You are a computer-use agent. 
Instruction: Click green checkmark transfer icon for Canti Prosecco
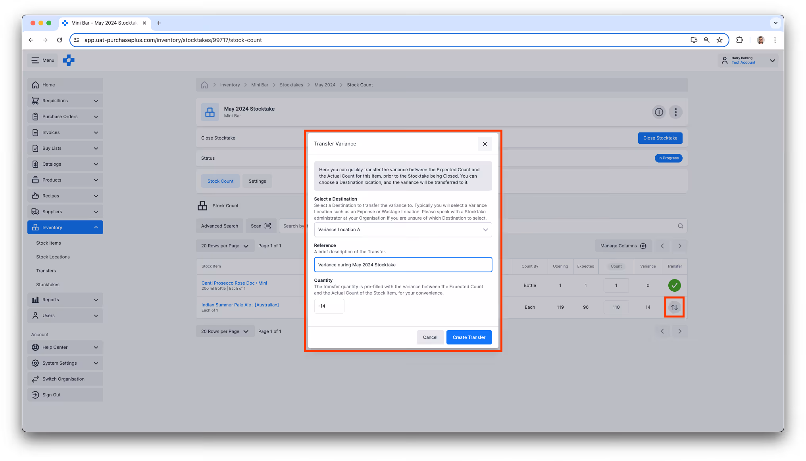(674, 285)
